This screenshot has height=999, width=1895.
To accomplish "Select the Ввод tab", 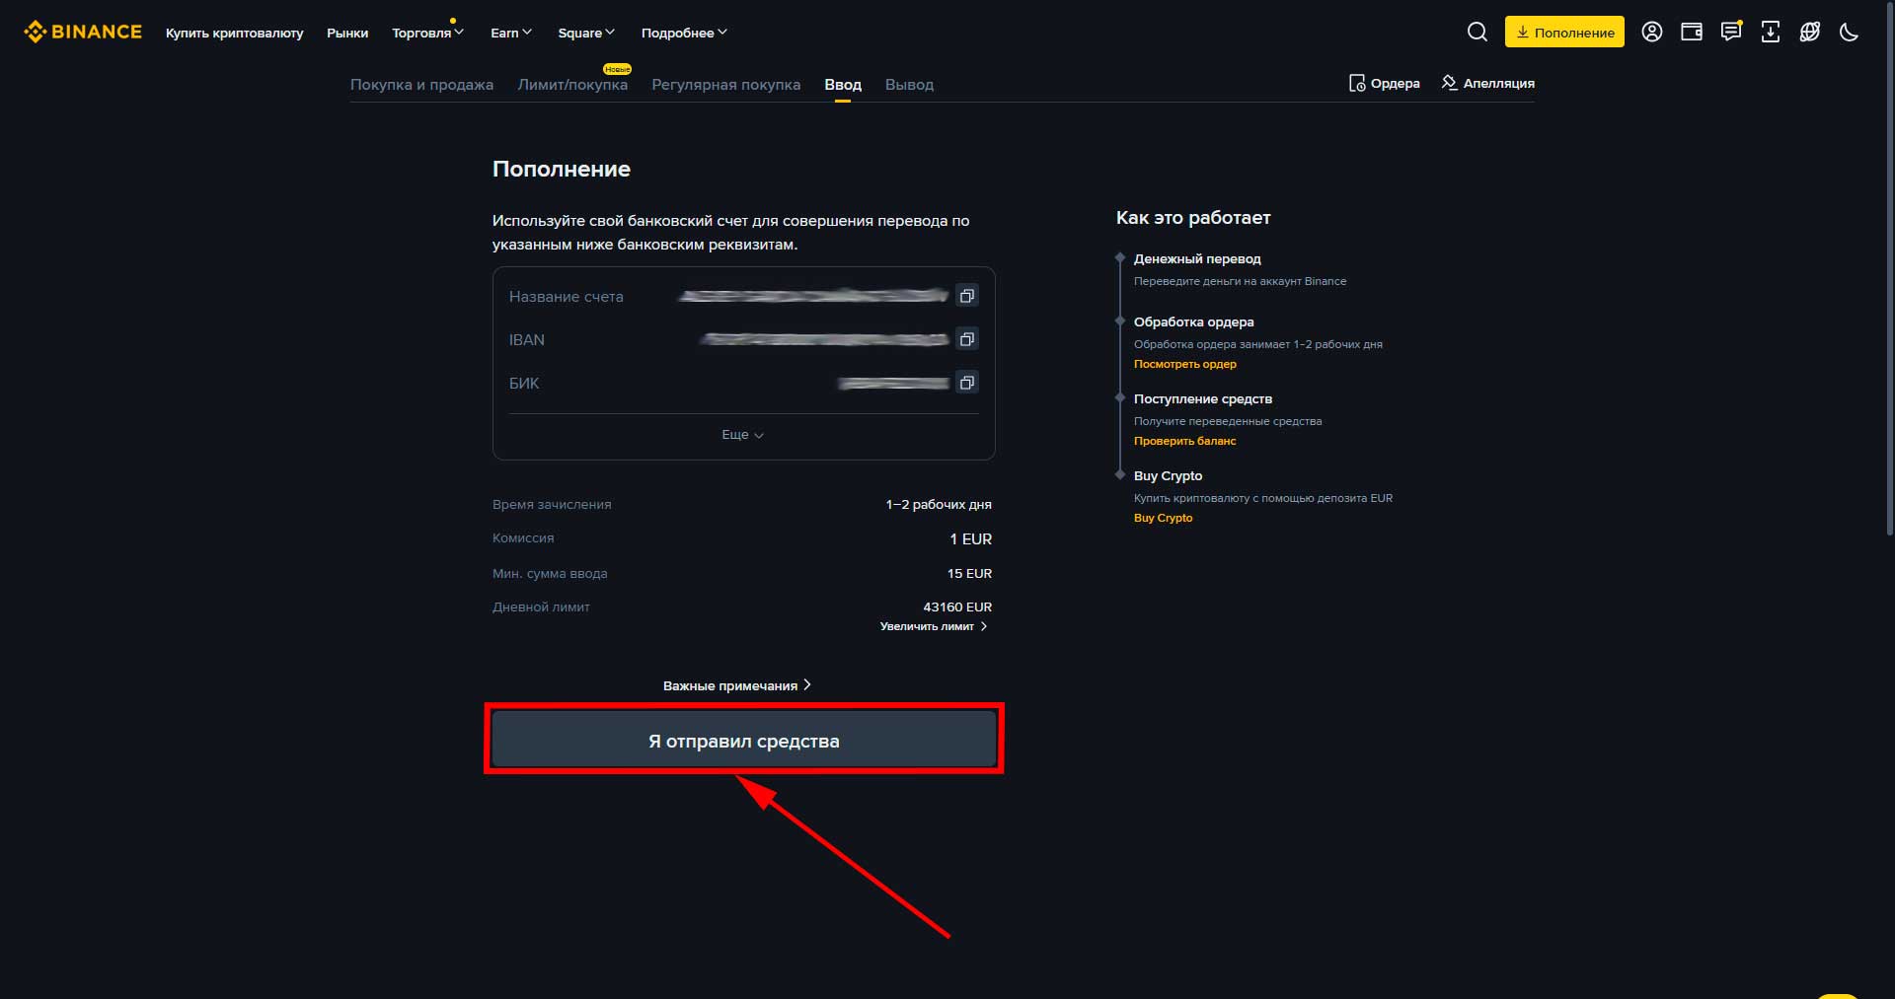I will pos(843,85).
